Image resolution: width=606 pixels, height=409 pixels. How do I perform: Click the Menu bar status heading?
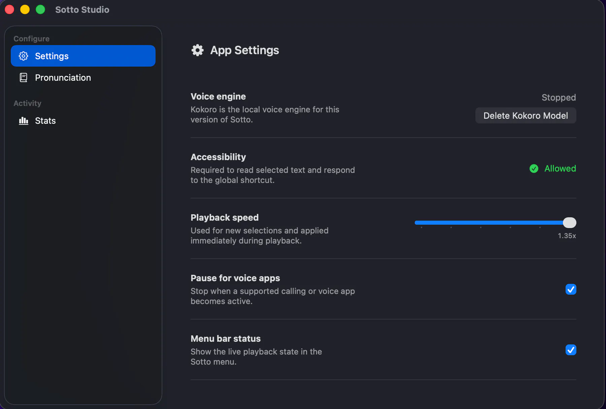click(x=226, y=339)
